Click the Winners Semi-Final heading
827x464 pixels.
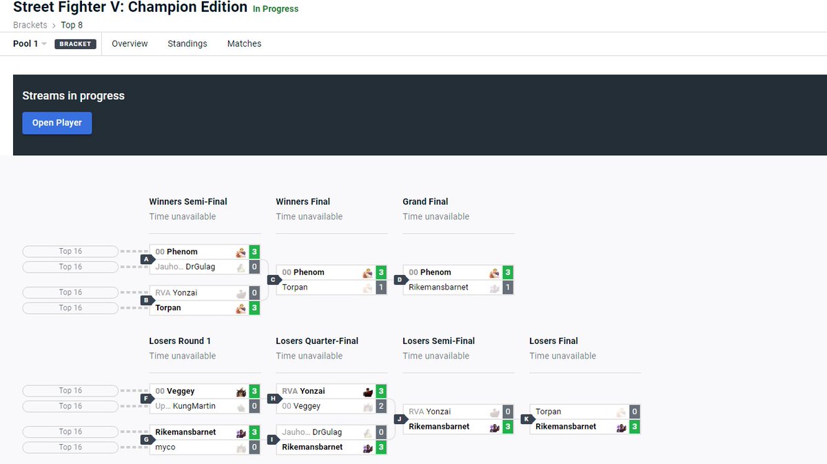(188, 202)
